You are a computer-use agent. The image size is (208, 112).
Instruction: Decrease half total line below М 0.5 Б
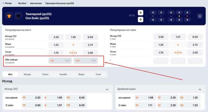(x=178, y=54)
